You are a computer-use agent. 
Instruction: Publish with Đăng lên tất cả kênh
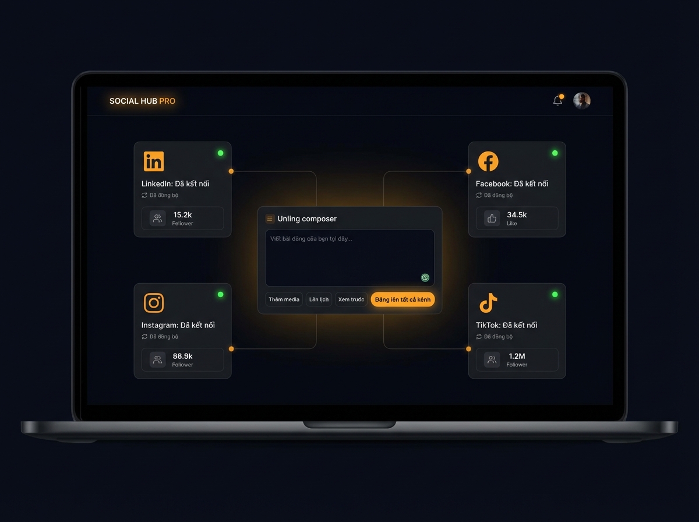pos(403,299)
